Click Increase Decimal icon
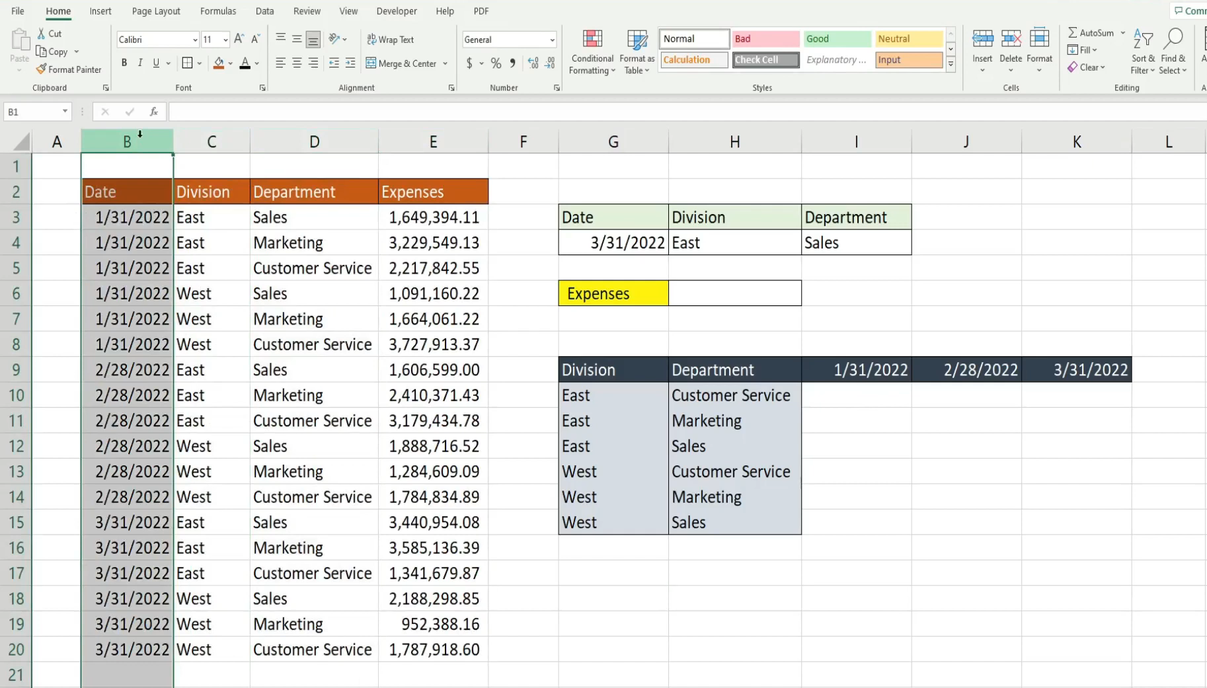This screenshot has height=688, width=1207. click(533, 63)
